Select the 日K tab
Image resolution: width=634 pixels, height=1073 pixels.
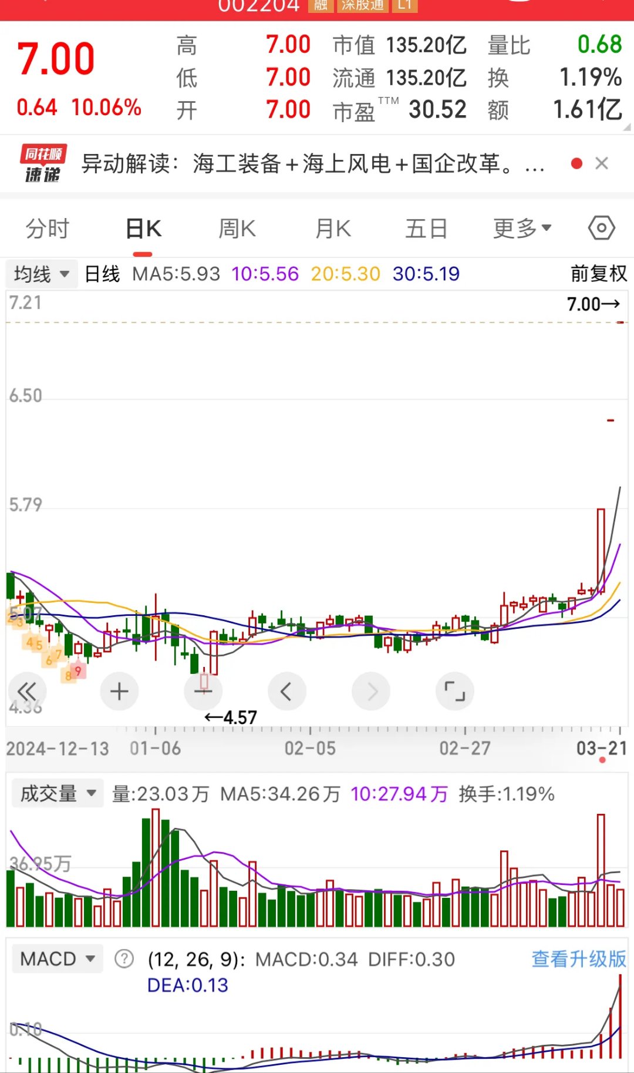(143, 229)
